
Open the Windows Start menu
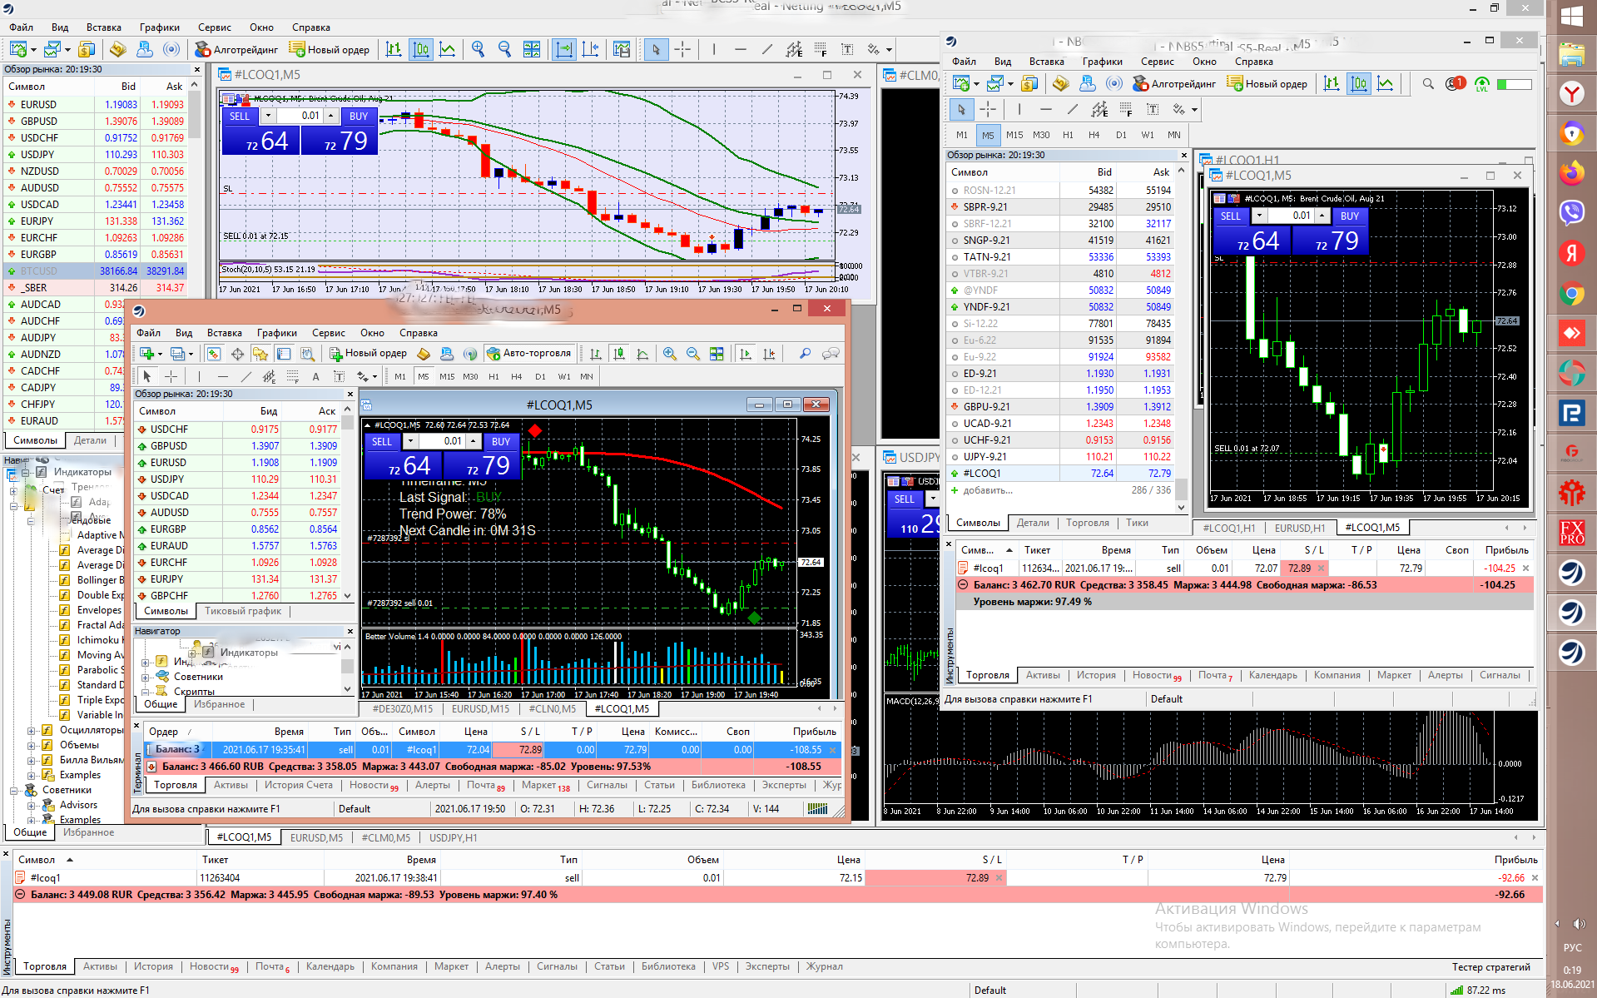1571,17
